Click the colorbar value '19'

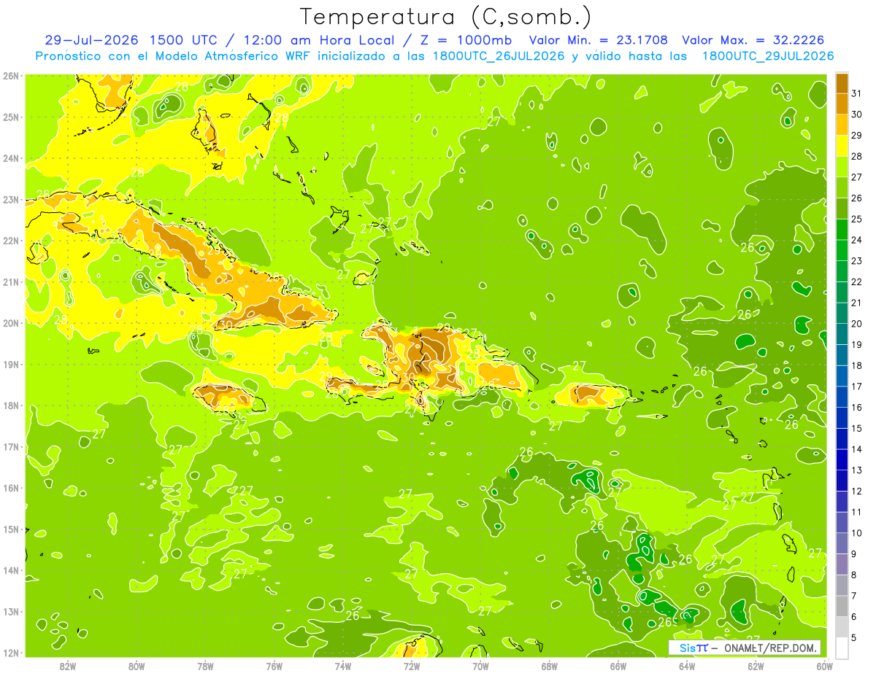click(856, 344)
